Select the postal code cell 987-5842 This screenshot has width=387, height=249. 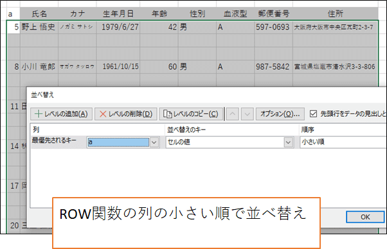pyautogui.click(x=273, y=67)
